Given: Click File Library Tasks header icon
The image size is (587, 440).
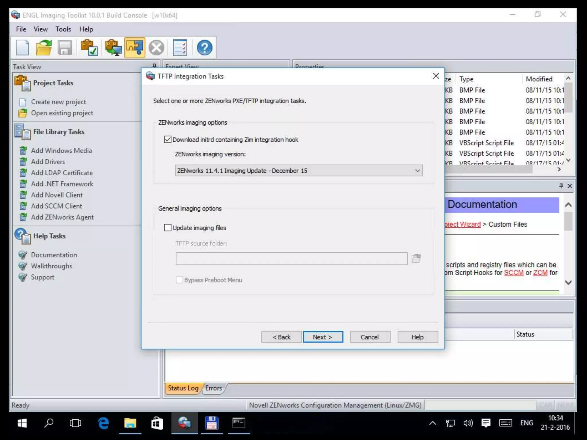Looking at the screenshot, I should coord(23,132).
